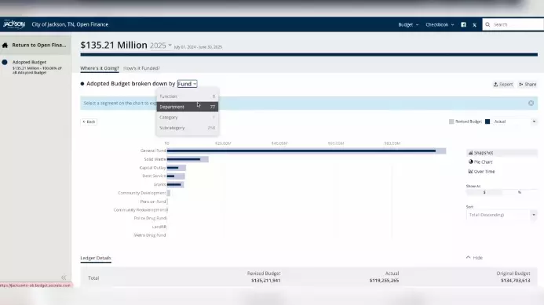Open the X social icon link
The width and height of the screenshot is (544, 305).
(474, 24)
